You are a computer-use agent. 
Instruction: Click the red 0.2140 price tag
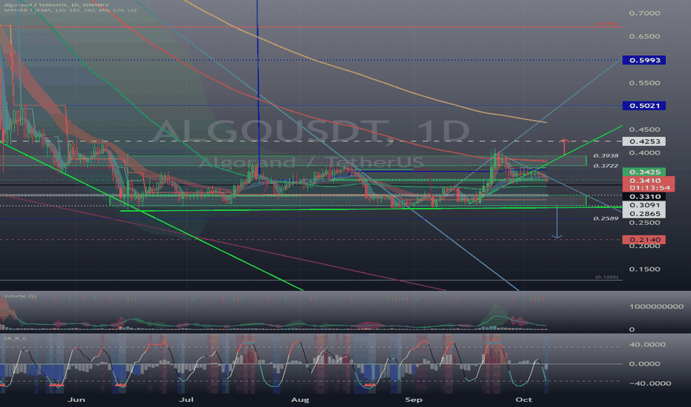(644, 240)
